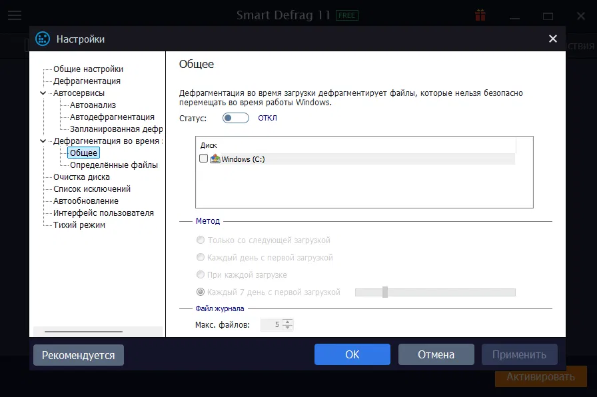Image resolution: width=597 pixels, height=397 pixels.
Task: Check the Windows (C:) disk checkbox
Action: coord(204,159)
